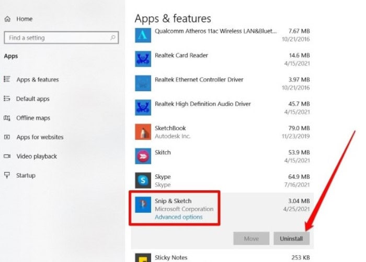Click the Video playback camera icon

pos(7,156)
